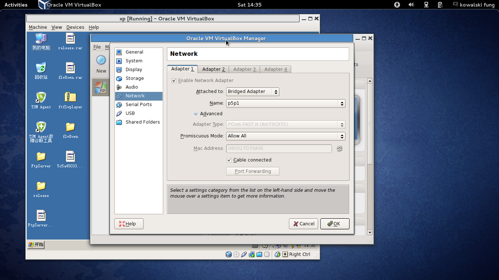Open the Help menu in xp VM window
499x280 pixels.
coord(94,27)
